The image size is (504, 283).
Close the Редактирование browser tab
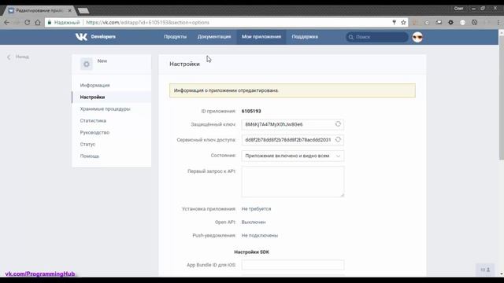pyautogui.click(x=70, y=10)
